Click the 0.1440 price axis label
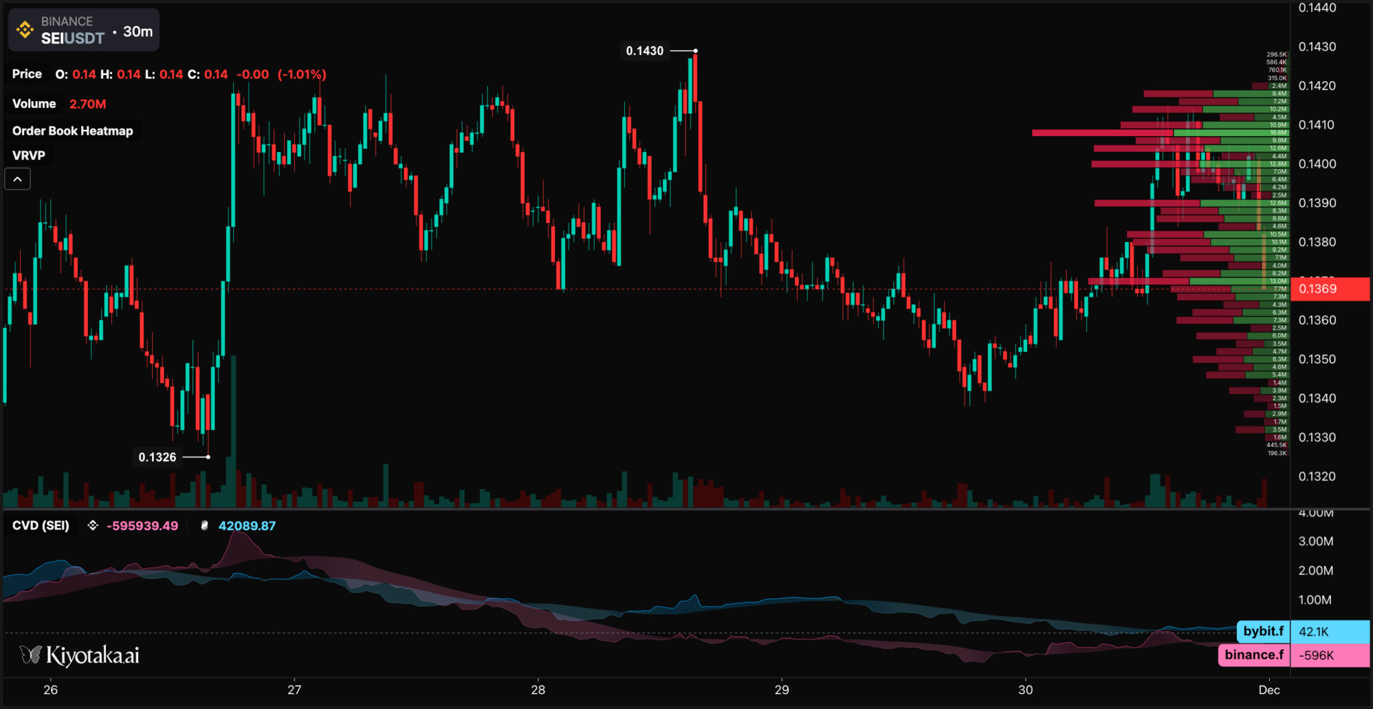This screenshot has width=1373, height=709. pyautogui.click(x=1317, y=8)
